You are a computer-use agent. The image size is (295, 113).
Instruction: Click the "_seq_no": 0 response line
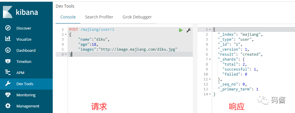click(x=232, y=84)
